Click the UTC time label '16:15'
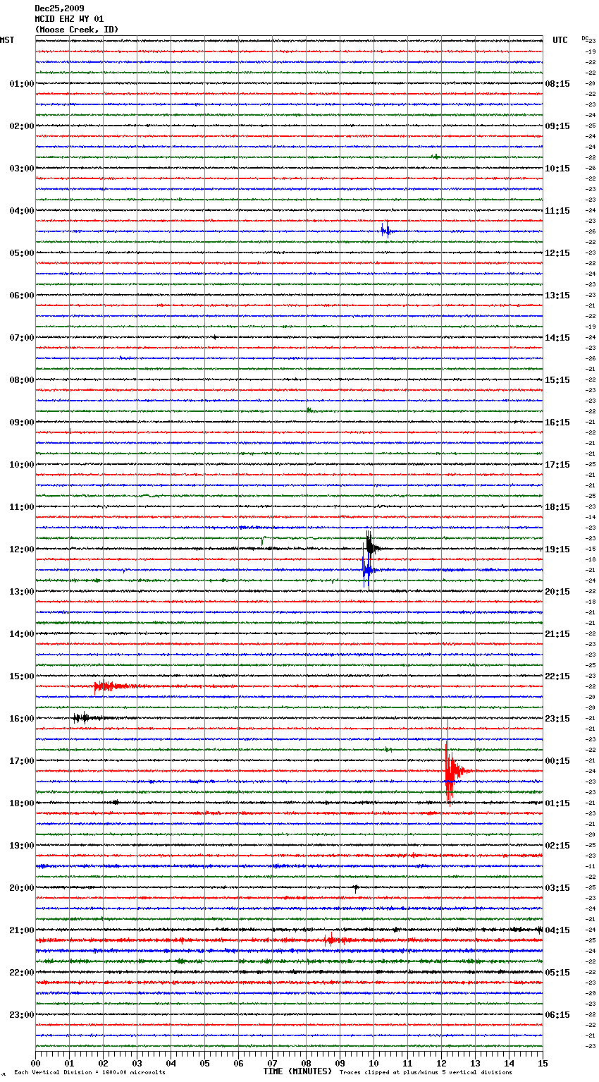599x1082 pixels. 557,423
